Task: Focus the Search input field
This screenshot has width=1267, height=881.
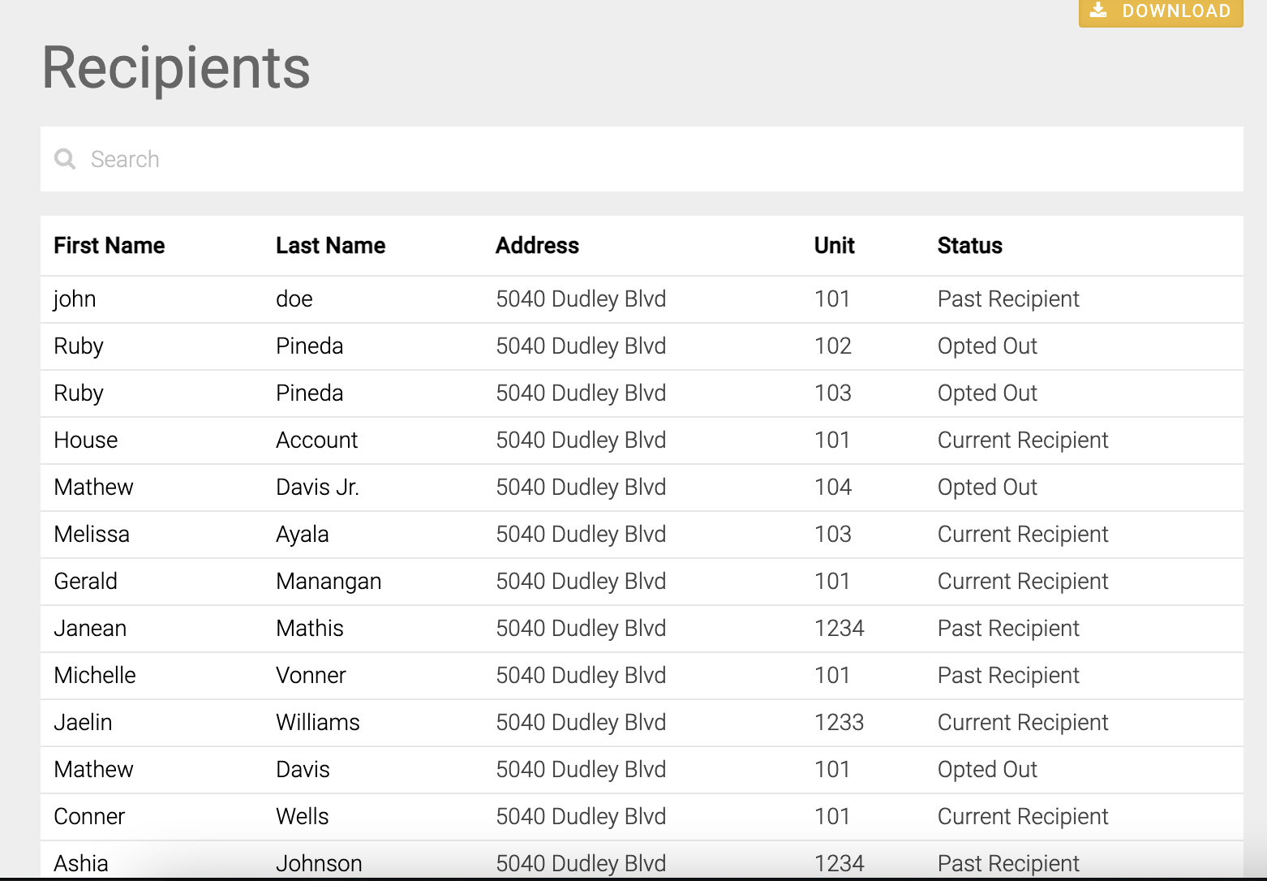Action: click(x=642, y=159)
